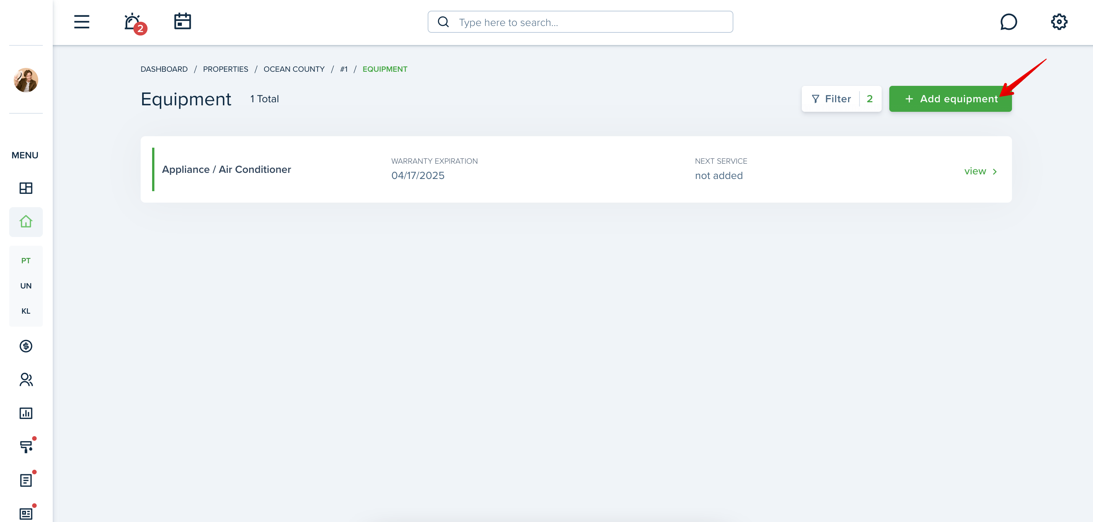Image resolution: width=1093 pixels, height=522 pixels.
Task: Go to OCEAN COUNTY breadcrumb
Action: click(294, 69)
